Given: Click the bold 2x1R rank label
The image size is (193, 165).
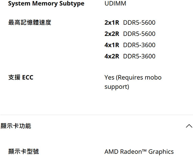Looking at the screenshot, I should click(112, 23).
